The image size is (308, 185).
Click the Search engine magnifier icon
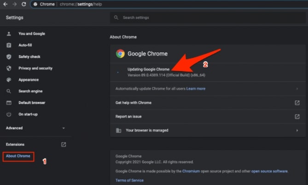9,91
